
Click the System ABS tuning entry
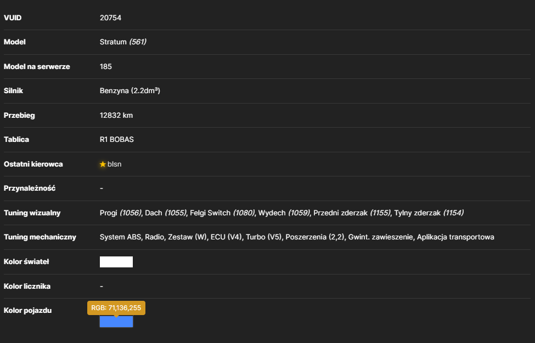coord(120,237)
